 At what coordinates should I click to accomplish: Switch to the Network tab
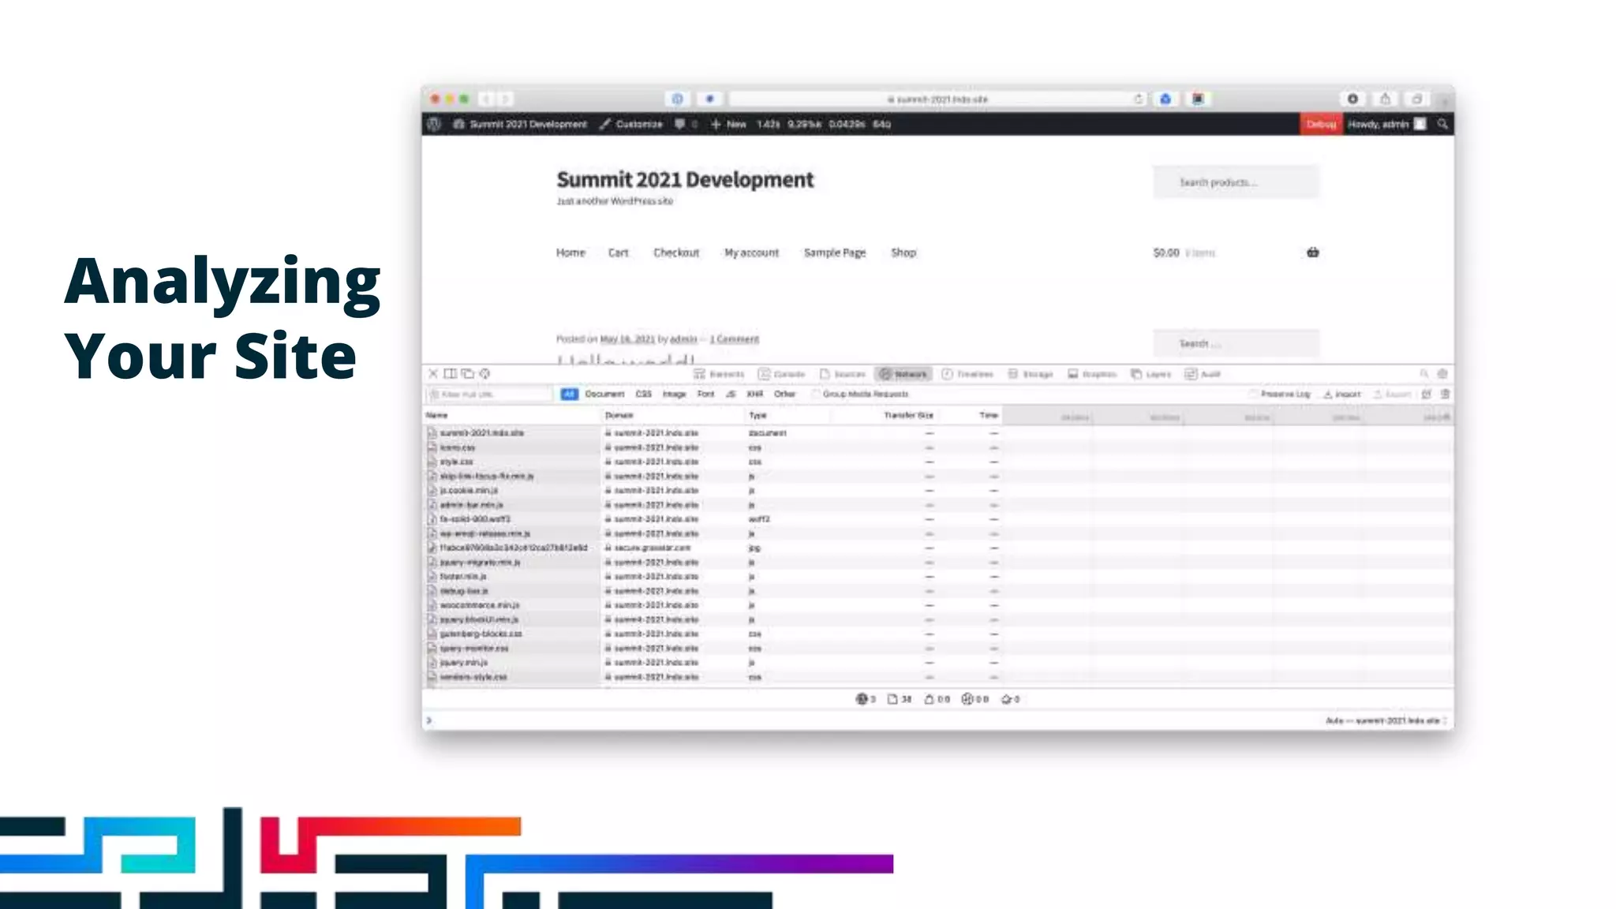[903, 374]
